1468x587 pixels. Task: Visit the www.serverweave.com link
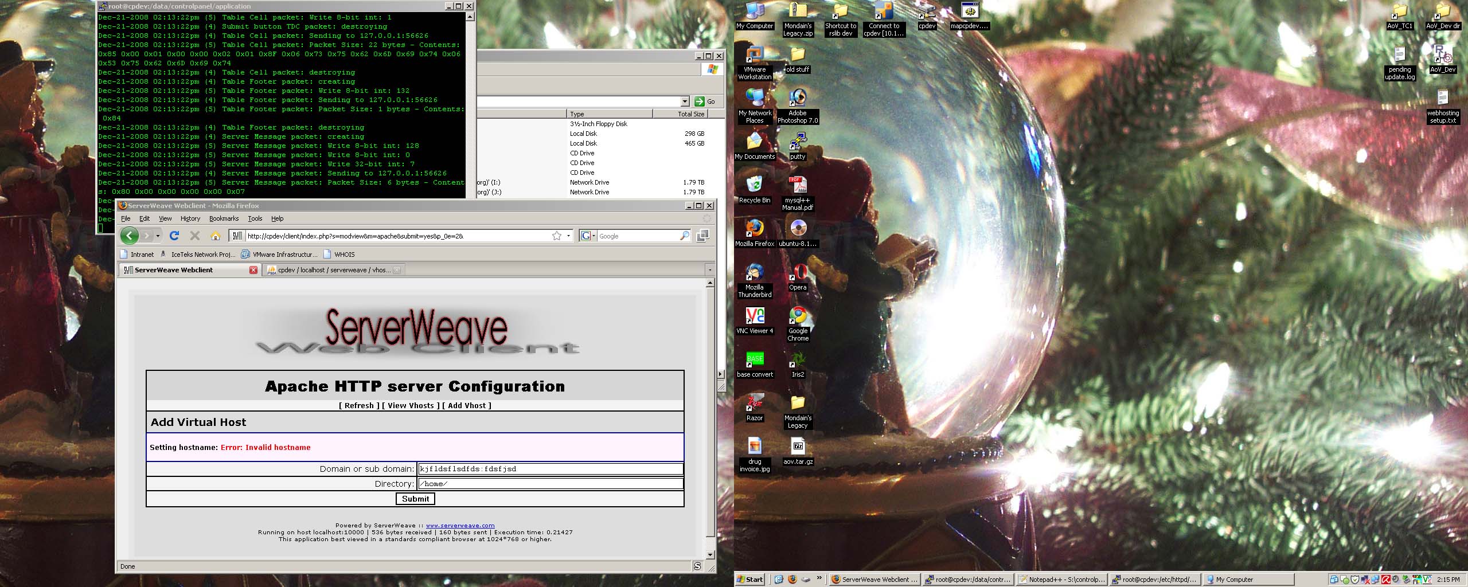(460, 525)
